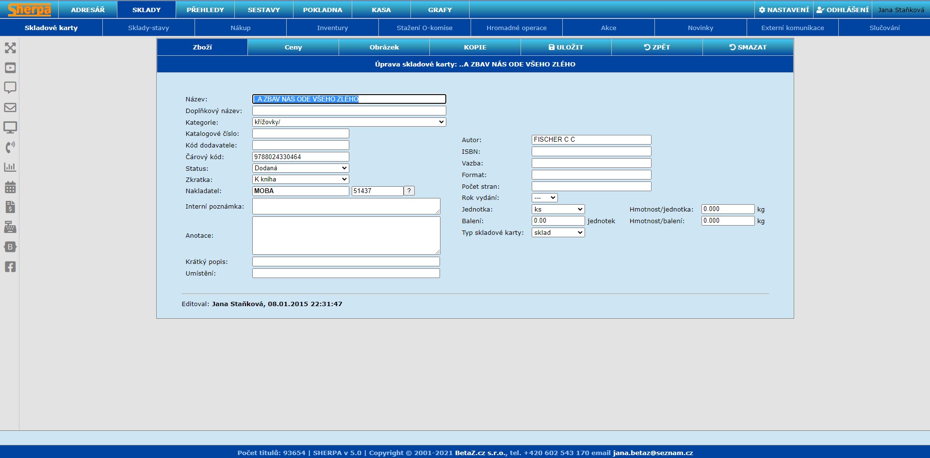Open the Typ skladové karty dropdown
930x458 pixels.
558,232
